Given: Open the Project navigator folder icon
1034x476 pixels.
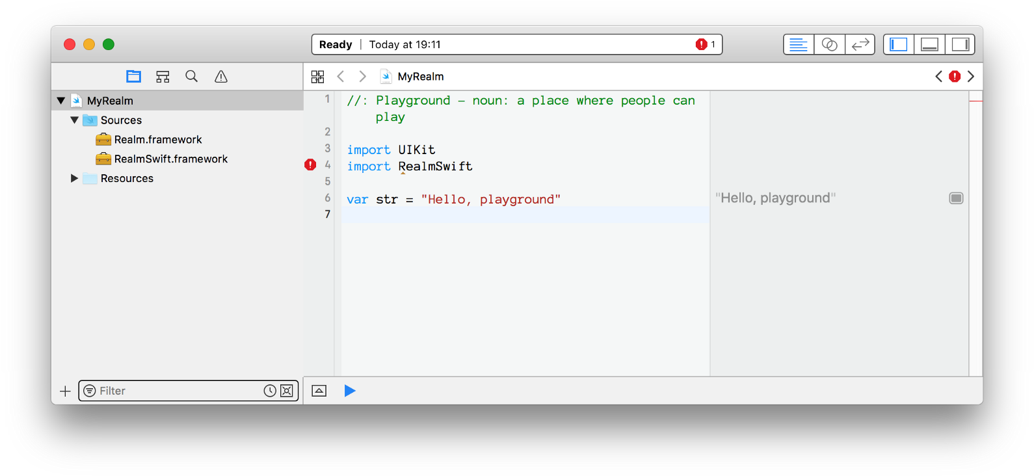Looking at the screenshot, I should tap(133, 77).
